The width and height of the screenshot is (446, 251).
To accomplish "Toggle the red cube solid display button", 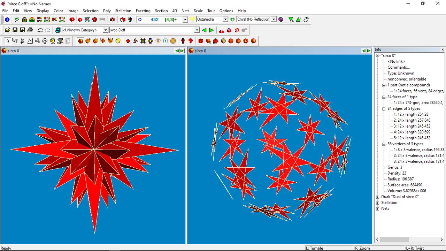I will click(80, 20).
